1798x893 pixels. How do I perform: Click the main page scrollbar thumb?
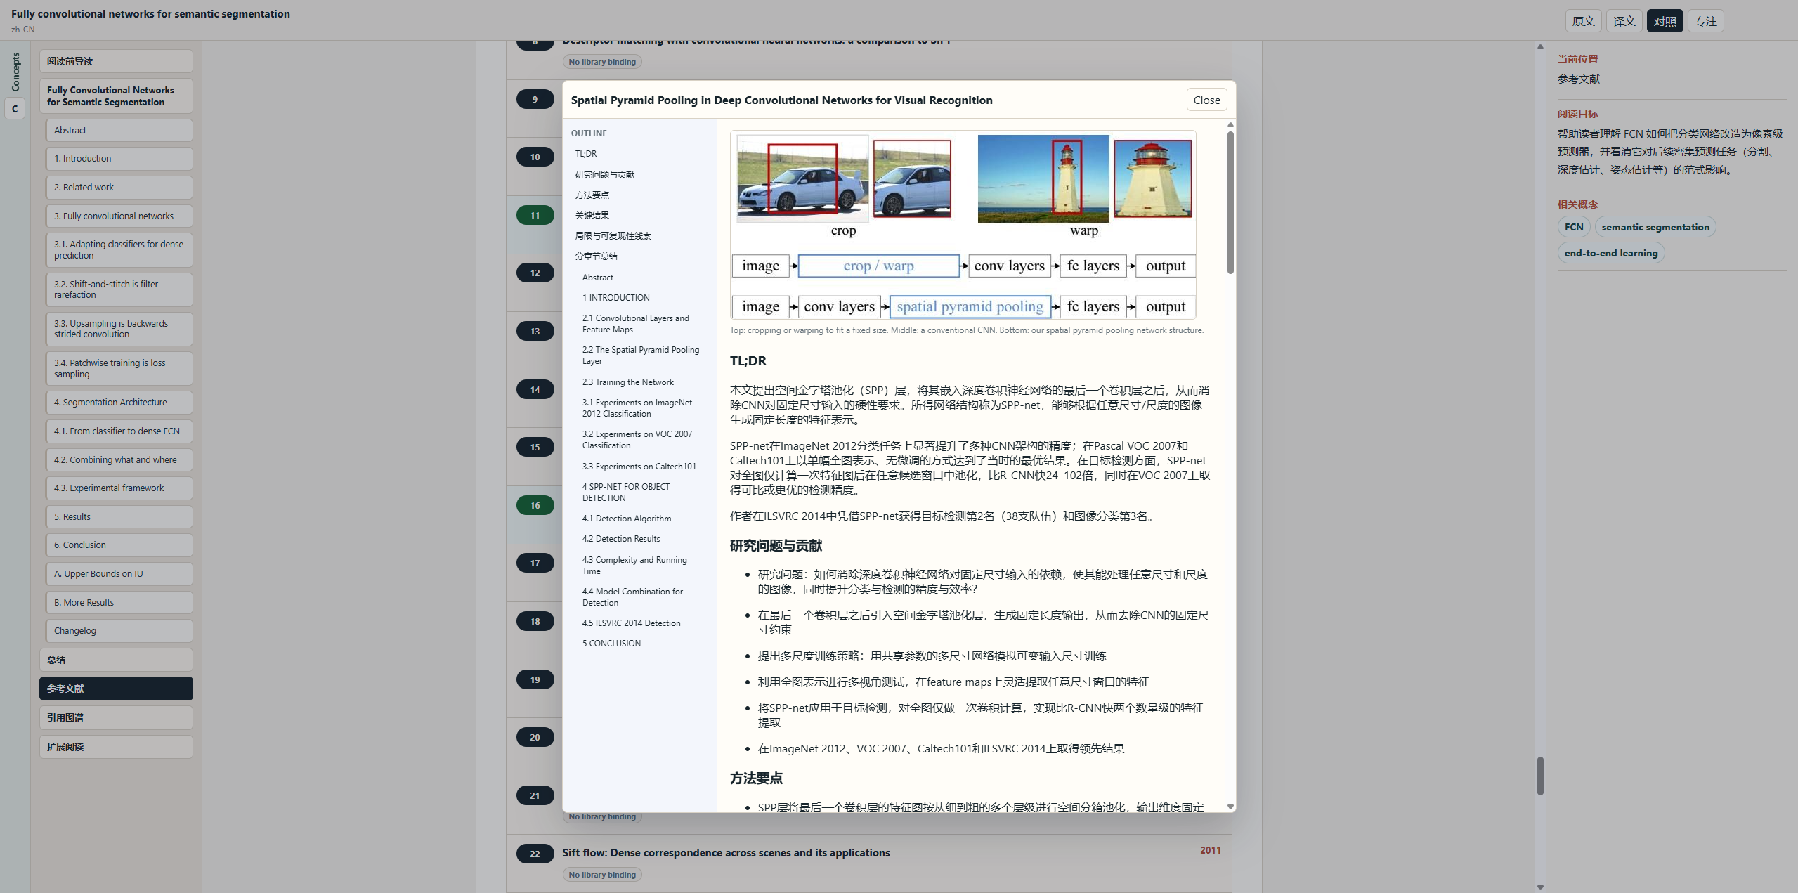pos(1539,776)
